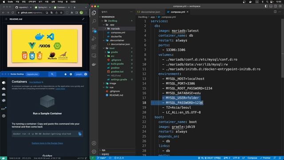This screenshot has height=160, width=284.
Task: Collapse the WORKSPACE section in Explorer
Action: tap(100, 17)
